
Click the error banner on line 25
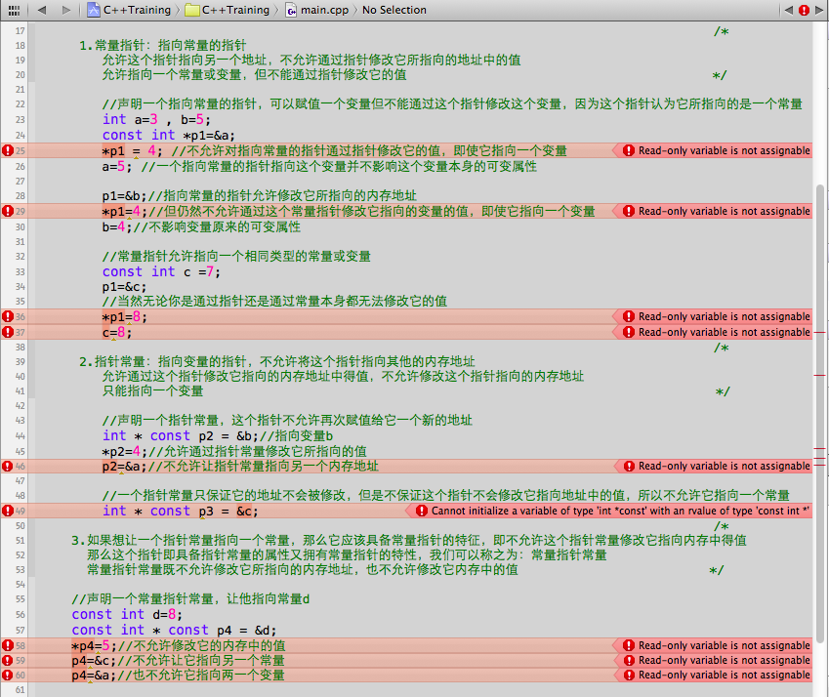pos(713,150)
